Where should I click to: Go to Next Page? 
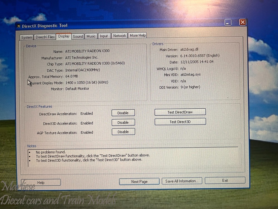click(x=139, y=181)
